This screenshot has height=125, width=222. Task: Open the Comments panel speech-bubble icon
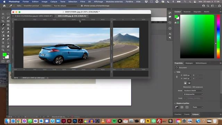pos(170,17)
